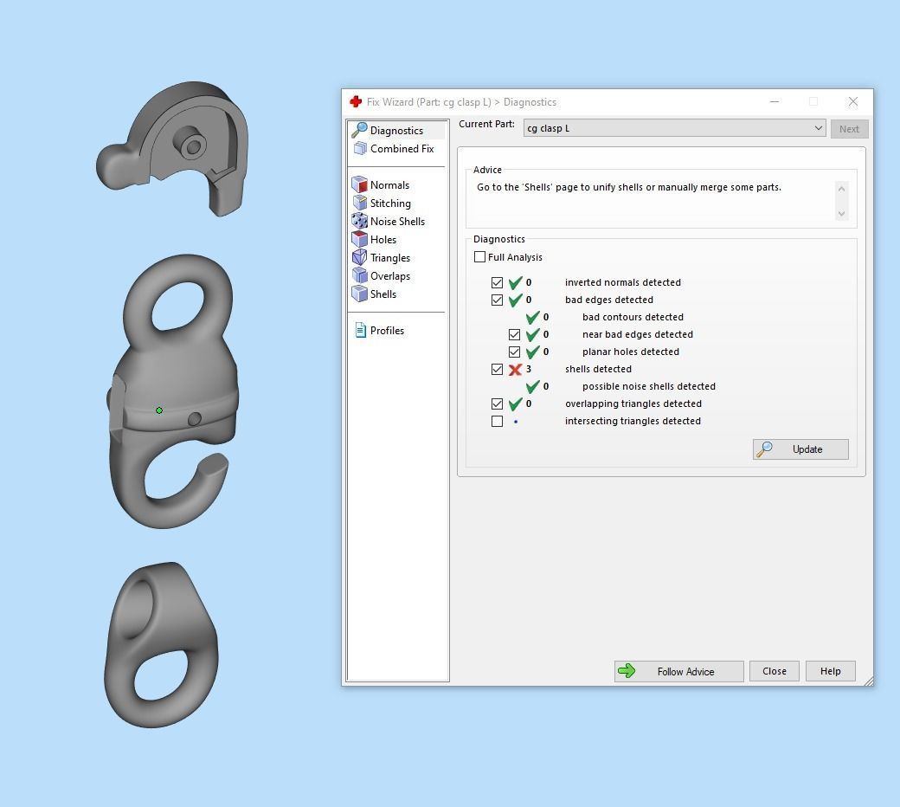Click the green arrow icon on Follow Advice
The height and width of the screenshot is (807, 900).
(627, 671)
